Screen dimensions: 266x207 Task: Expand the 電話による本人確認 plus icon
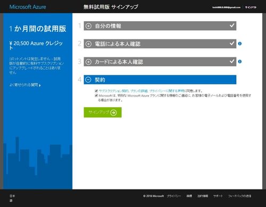coord(88,44)
